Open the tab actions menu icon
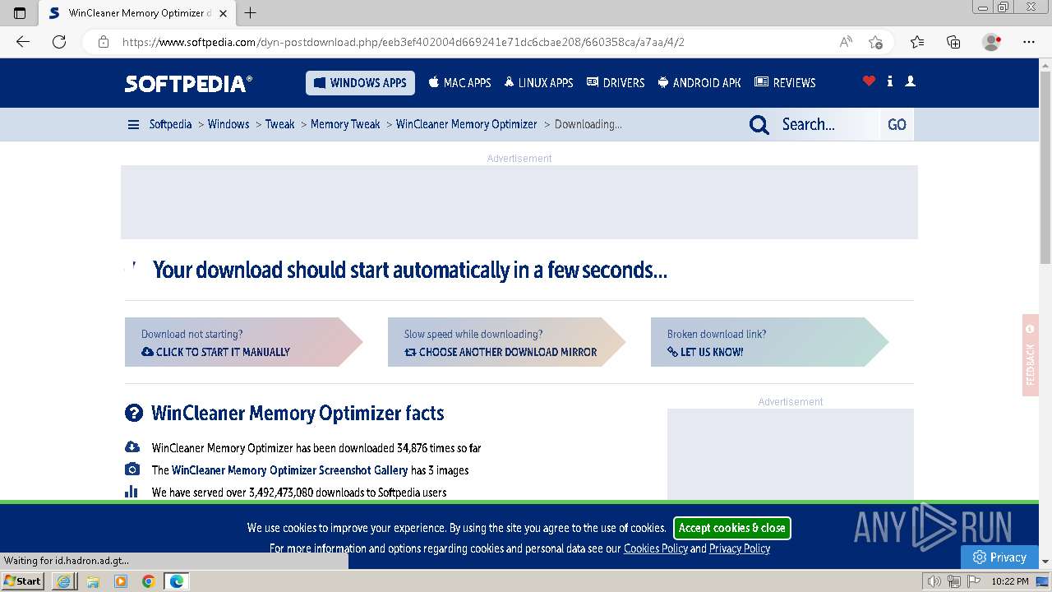 (x=20, y=13)
